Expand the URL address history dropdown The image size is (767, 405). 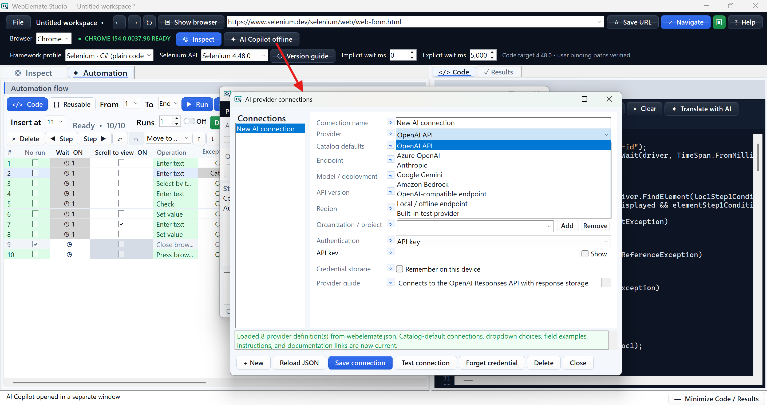(599, 22)
